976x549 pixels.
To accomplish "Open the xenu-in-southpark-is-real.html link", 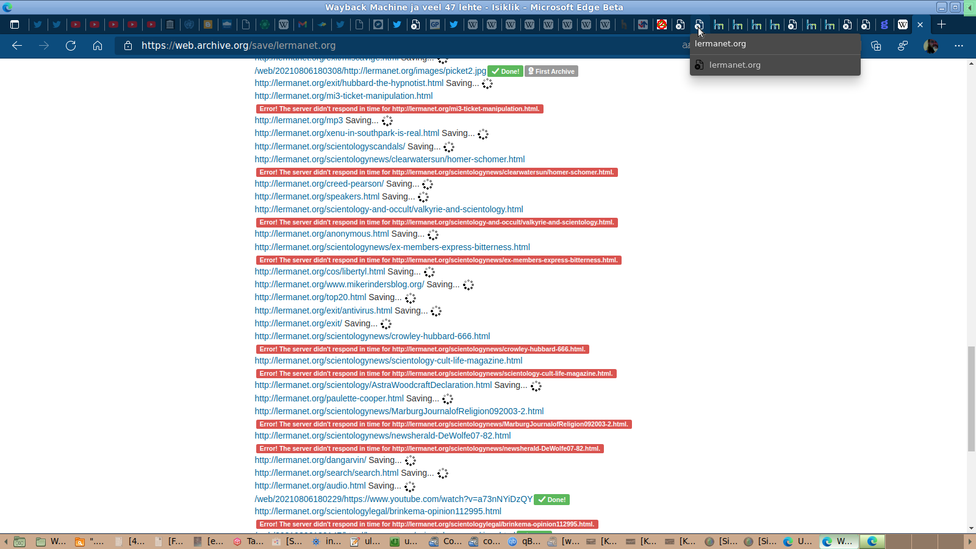I will pyautogui.click(x=347, y=134).
